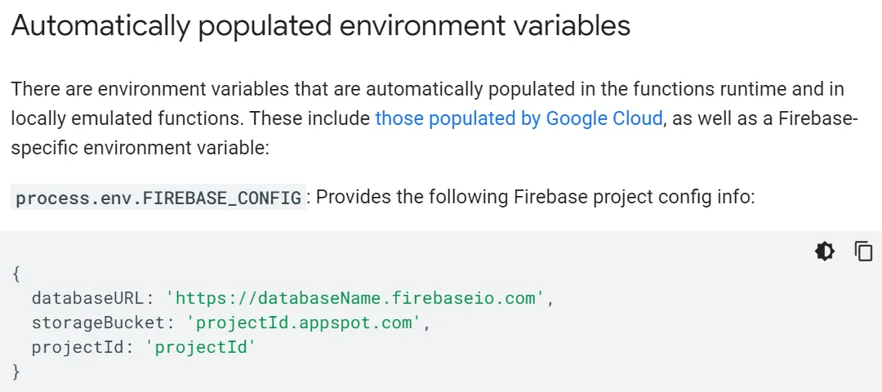The height and width of the screenshot is (392, 882).
Task: Click the opening curly brace in code
Action: coord(16,274)
